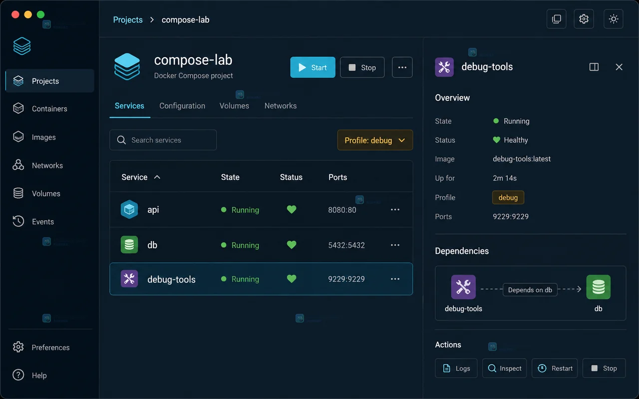Open settings gear in top bar
This screenshot has height=399, width=639.
[584, 19]
